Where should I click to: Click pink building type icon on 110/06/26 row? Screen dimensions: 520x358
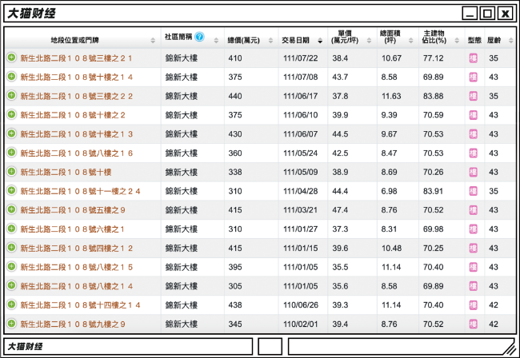click(x=474, y=305)
